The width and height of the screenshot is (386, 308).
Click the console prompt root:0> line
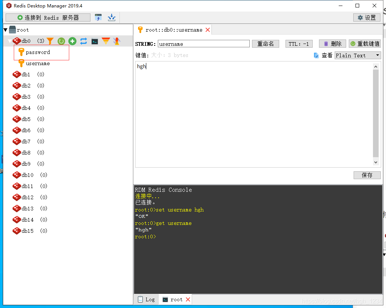[146, 237]
